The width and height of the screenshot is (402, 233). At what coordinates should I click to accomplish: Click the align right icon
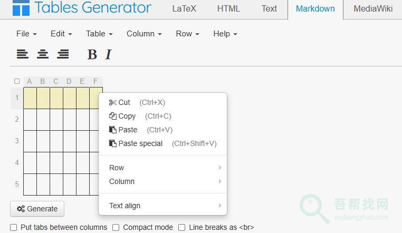63,54
